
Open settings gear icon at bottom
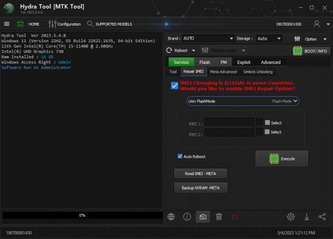tap(291, 217)
